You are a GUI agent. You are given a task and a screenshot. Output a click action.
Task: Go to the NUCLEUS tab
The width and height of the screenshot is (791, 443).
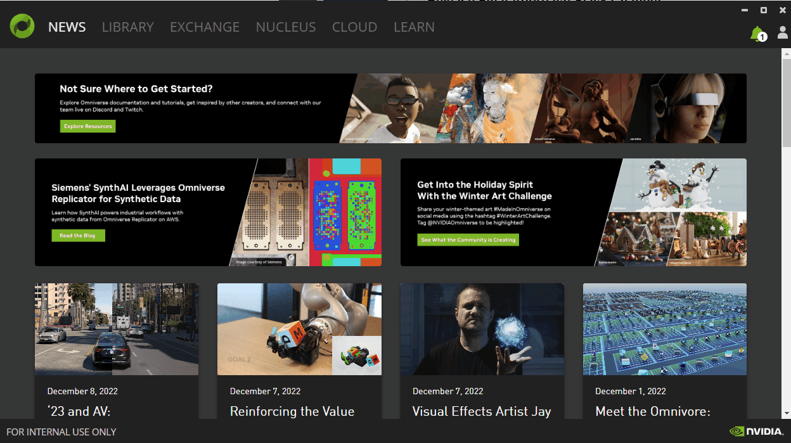pos(285,27)
